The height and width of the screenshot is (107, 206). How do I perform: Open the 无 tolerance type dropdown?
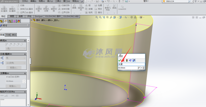click(x=16, y=58)
